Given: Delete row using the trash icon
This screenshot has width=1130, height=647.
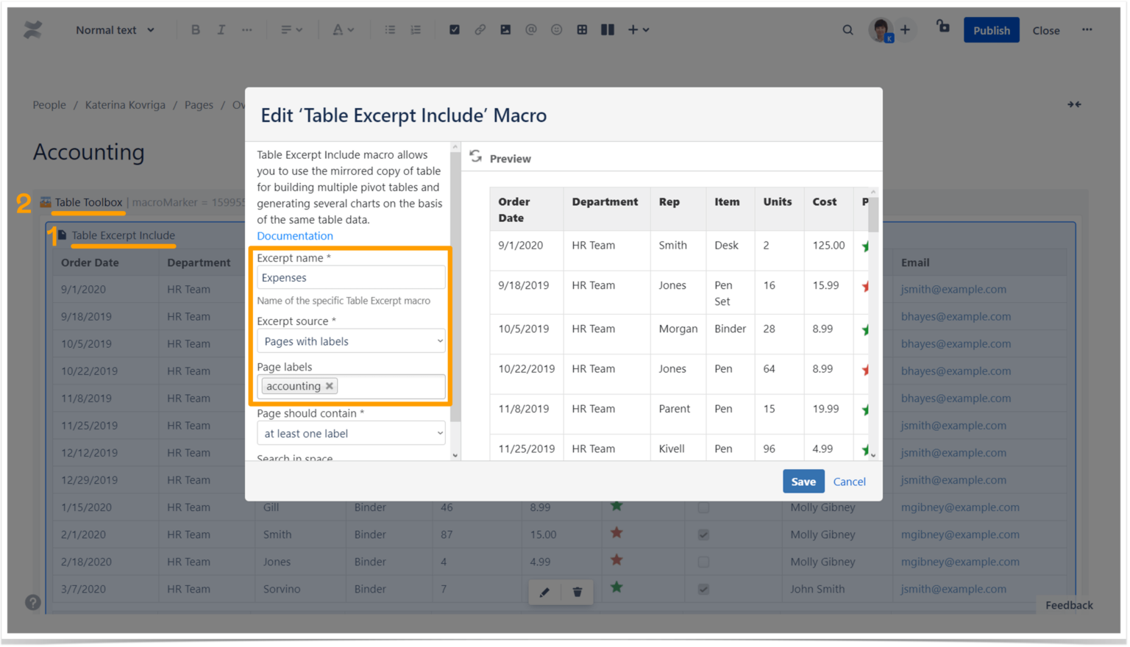Looking at the screenshot, I should coord(577,592).
